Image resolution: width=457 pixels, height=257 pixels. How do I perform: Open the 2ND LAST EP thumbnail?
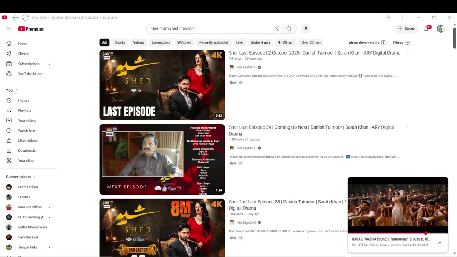click(162, 227)
